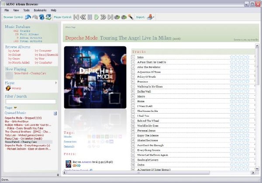Click the Winamp player icon

coord(8,88)
